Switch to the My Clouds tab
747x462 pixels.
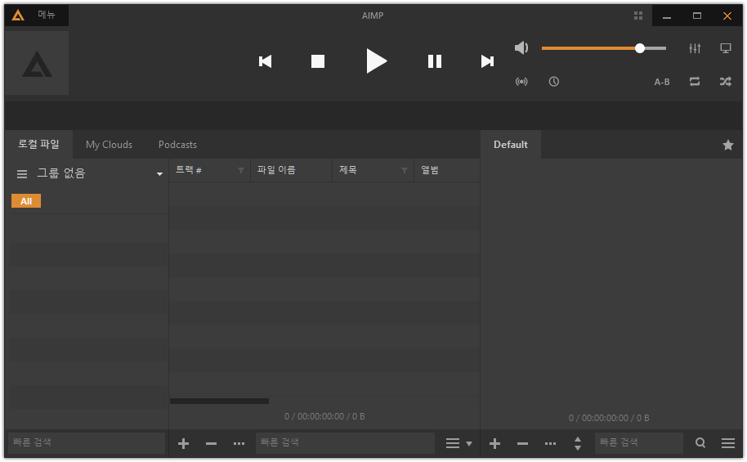click(x=109, y=145)
